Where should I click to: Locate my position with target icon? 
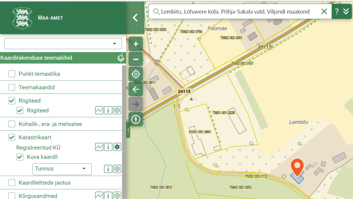pos(136,74)
